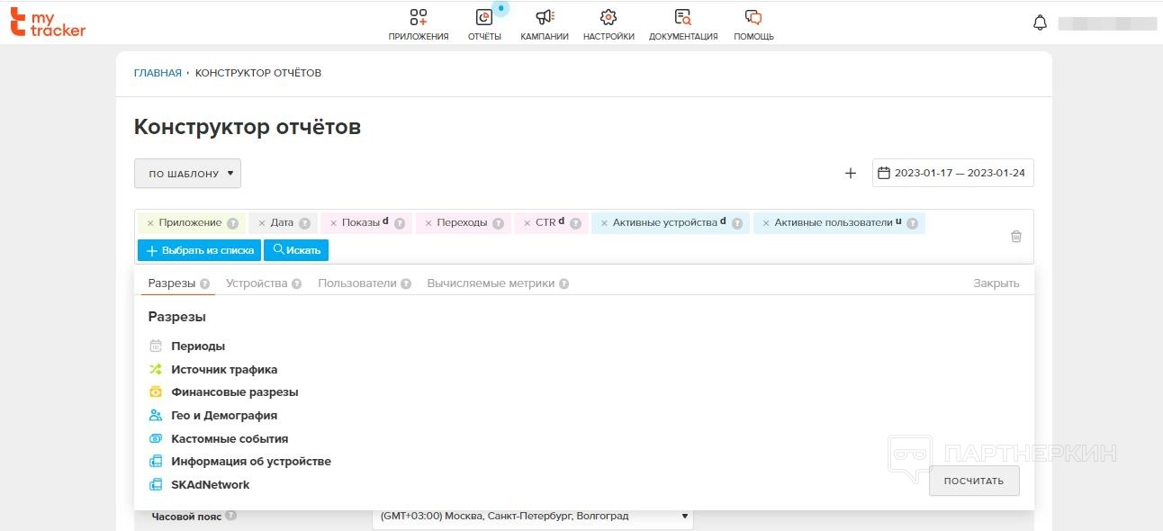Open the Applications icon in top navigation
The image size is (1163, 531).
[x=418, y=18]
